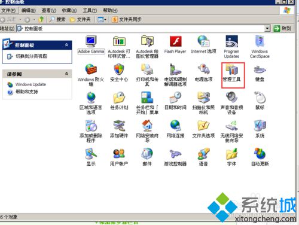Screen dimensions: 299x225
Task: Click the forward navigation arrow
Action: coord(27,19)
